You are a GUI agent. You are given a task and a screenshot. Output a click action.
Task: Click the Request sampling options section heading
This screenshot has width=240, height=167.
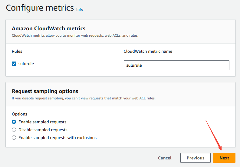point(45,91)
